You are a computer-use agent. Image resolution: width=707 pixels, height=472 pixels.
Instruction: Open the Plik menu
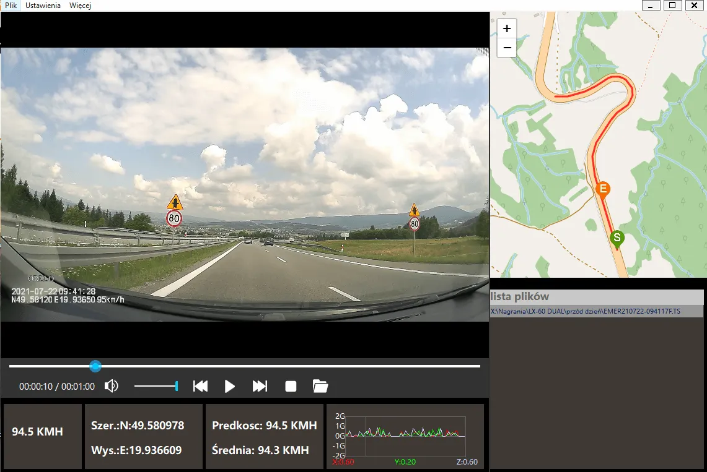[x=11, y=6]
